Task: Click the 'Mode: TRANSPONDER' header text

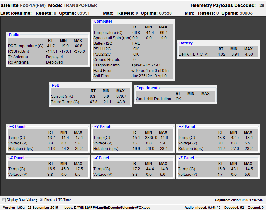Action: [x=73, y=5]
